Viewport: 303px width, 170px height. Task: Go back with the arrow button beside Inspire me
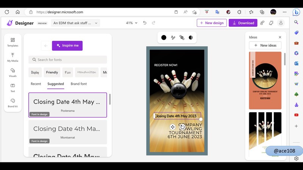click(46, 46)
